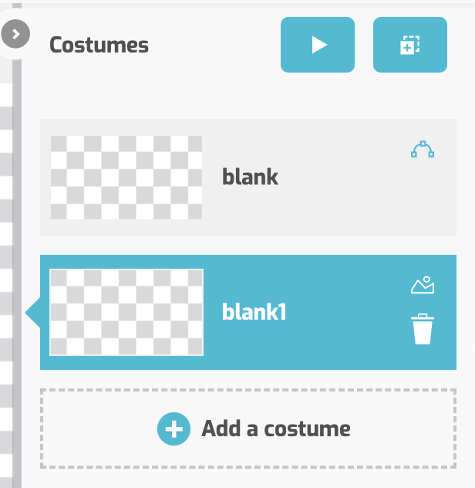Select the blank1 costume thumbnail

click(x=126, y=312)
